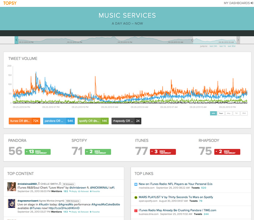Screen dimensions: 254x220
Task: Click Spotify's green 2 since yesterday badge
Action: coord(98,152)
